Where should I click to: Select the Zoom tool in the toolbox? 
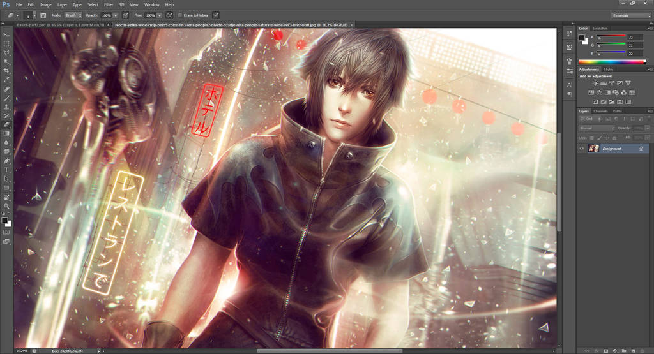6,206
